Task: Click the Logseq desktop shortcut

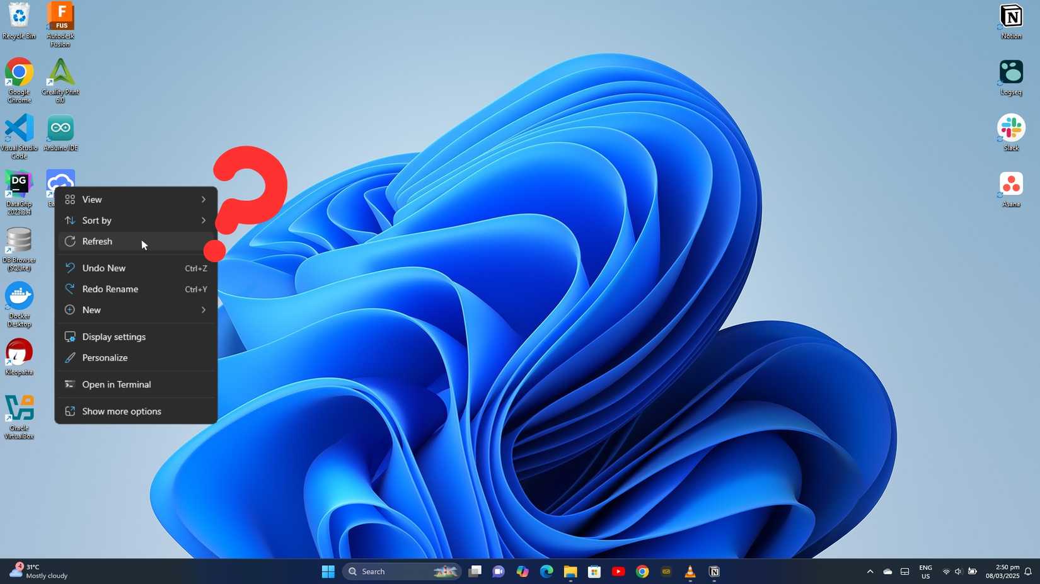Action: 1011,77
